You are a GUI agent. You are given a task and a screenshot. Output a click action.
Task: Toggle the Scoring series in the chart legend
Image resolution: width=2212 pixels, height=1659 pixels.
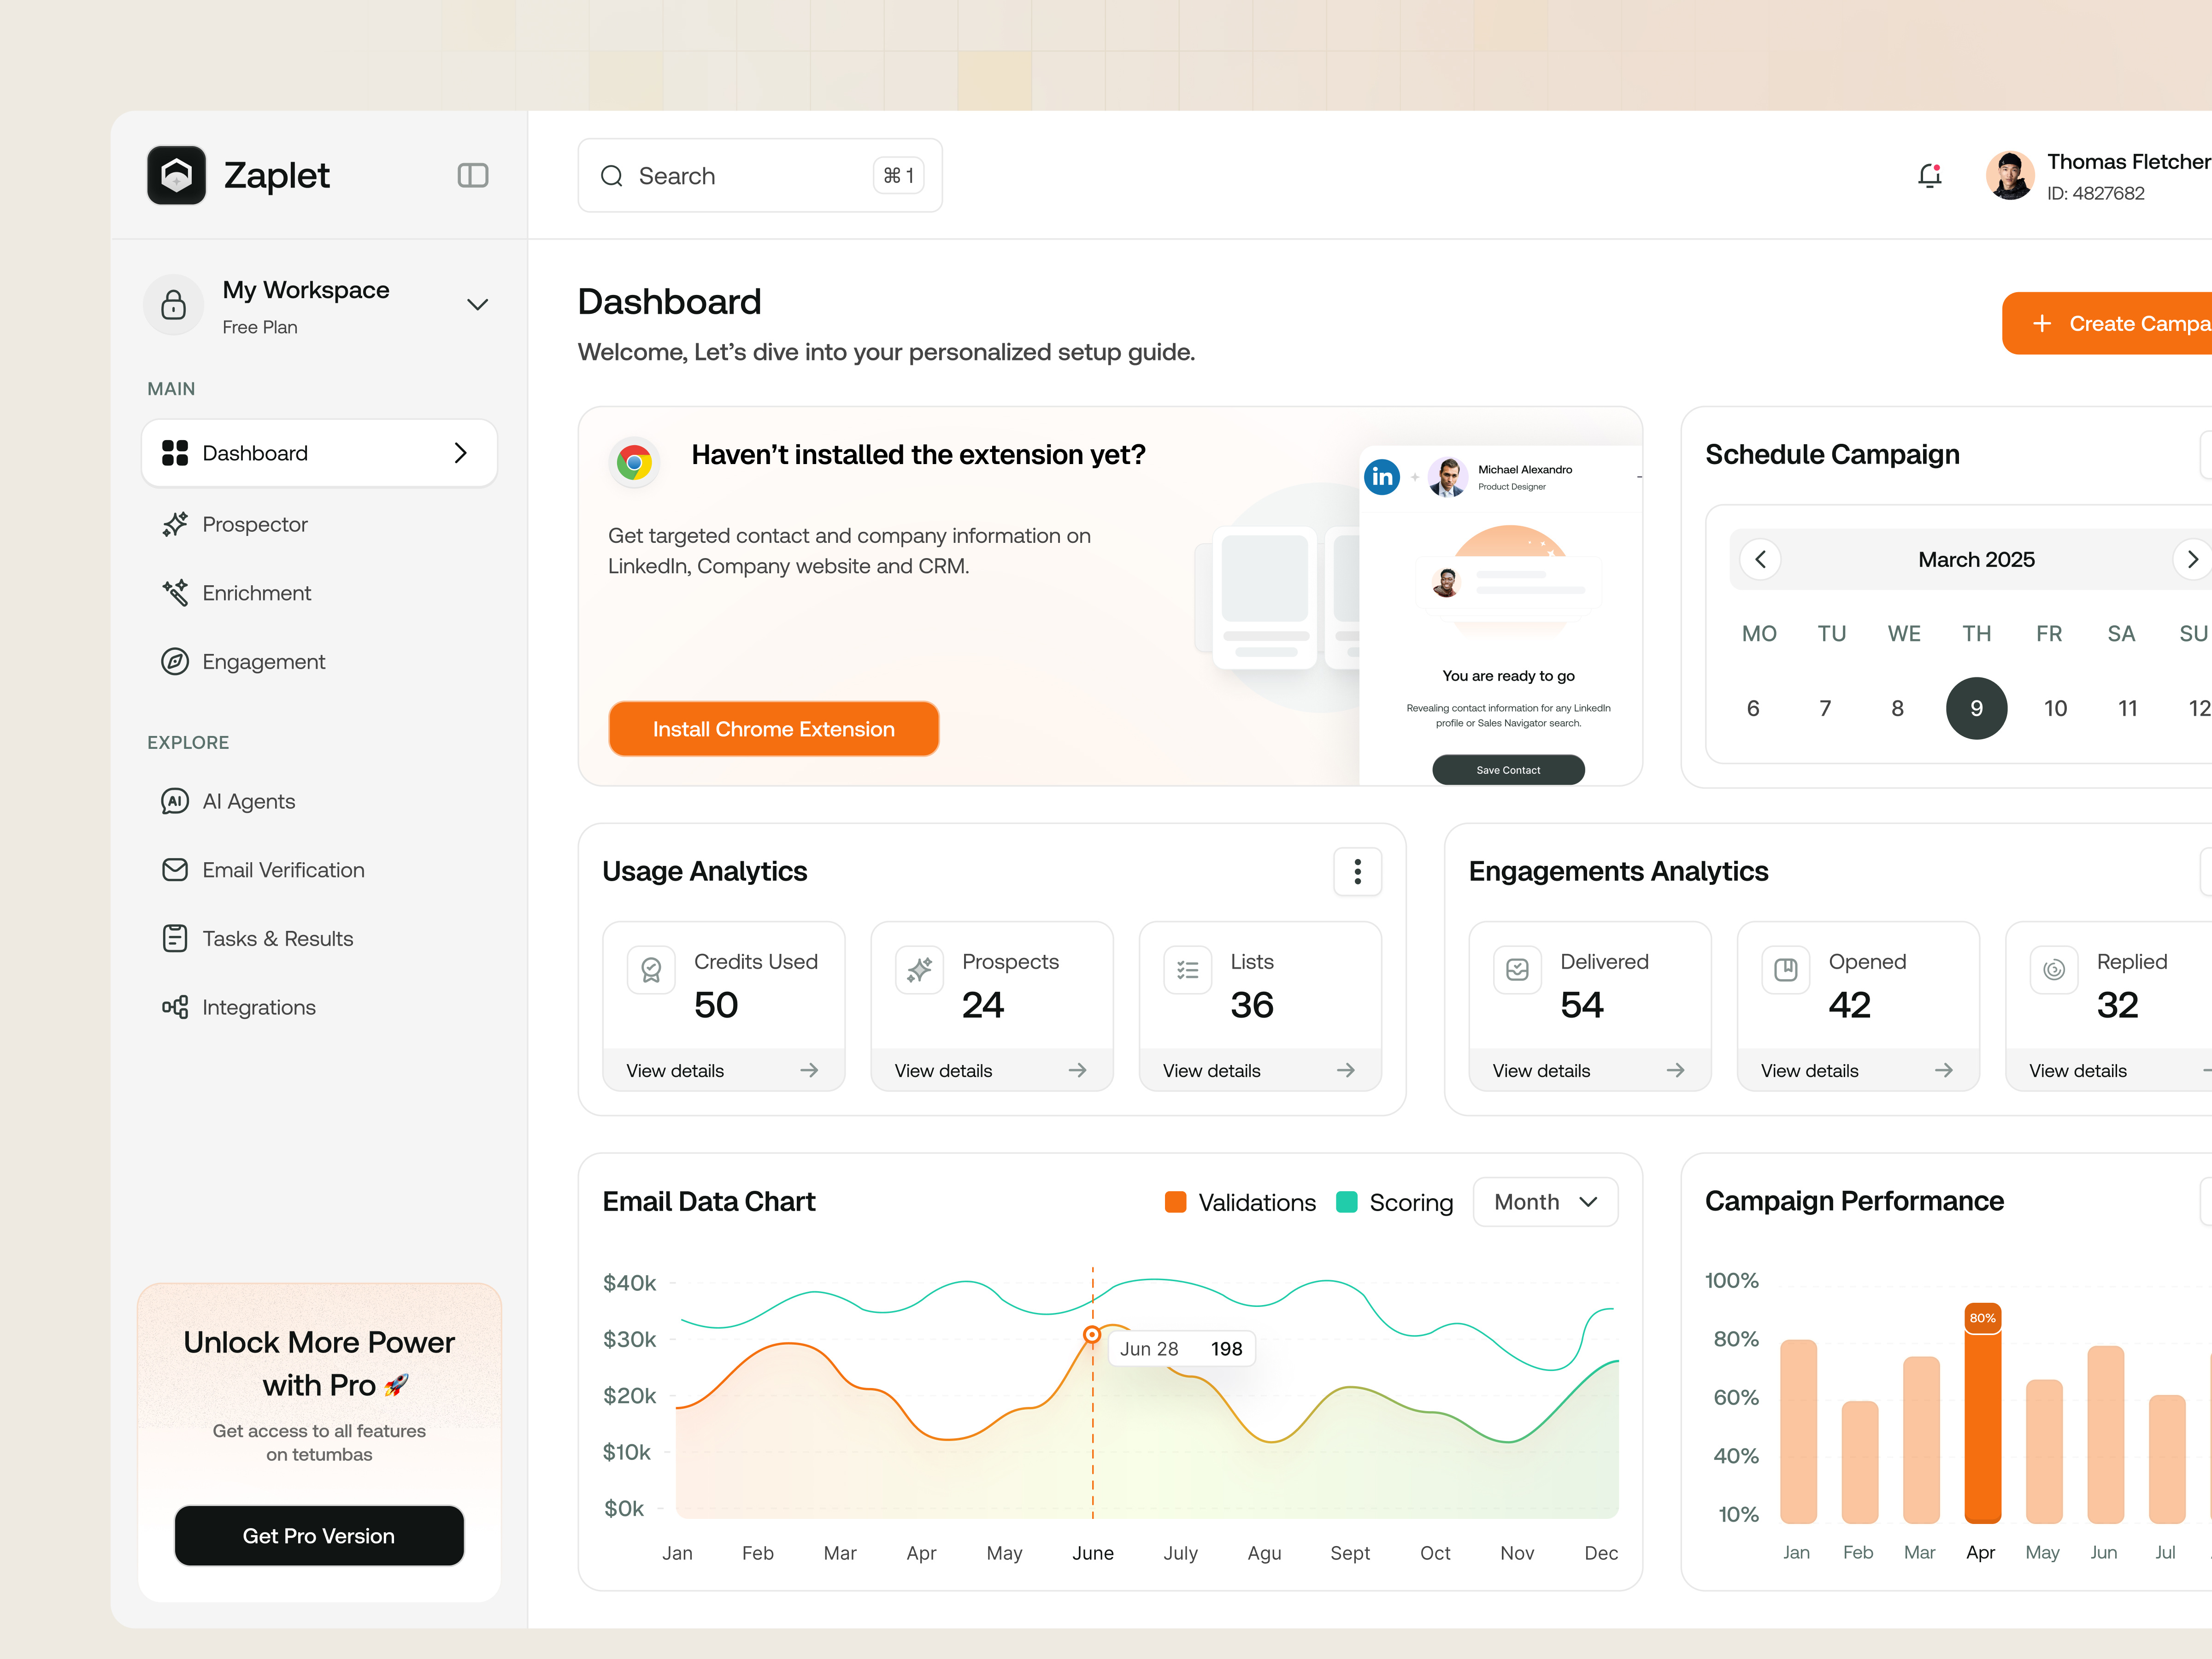click(x=1395, y=1202)
